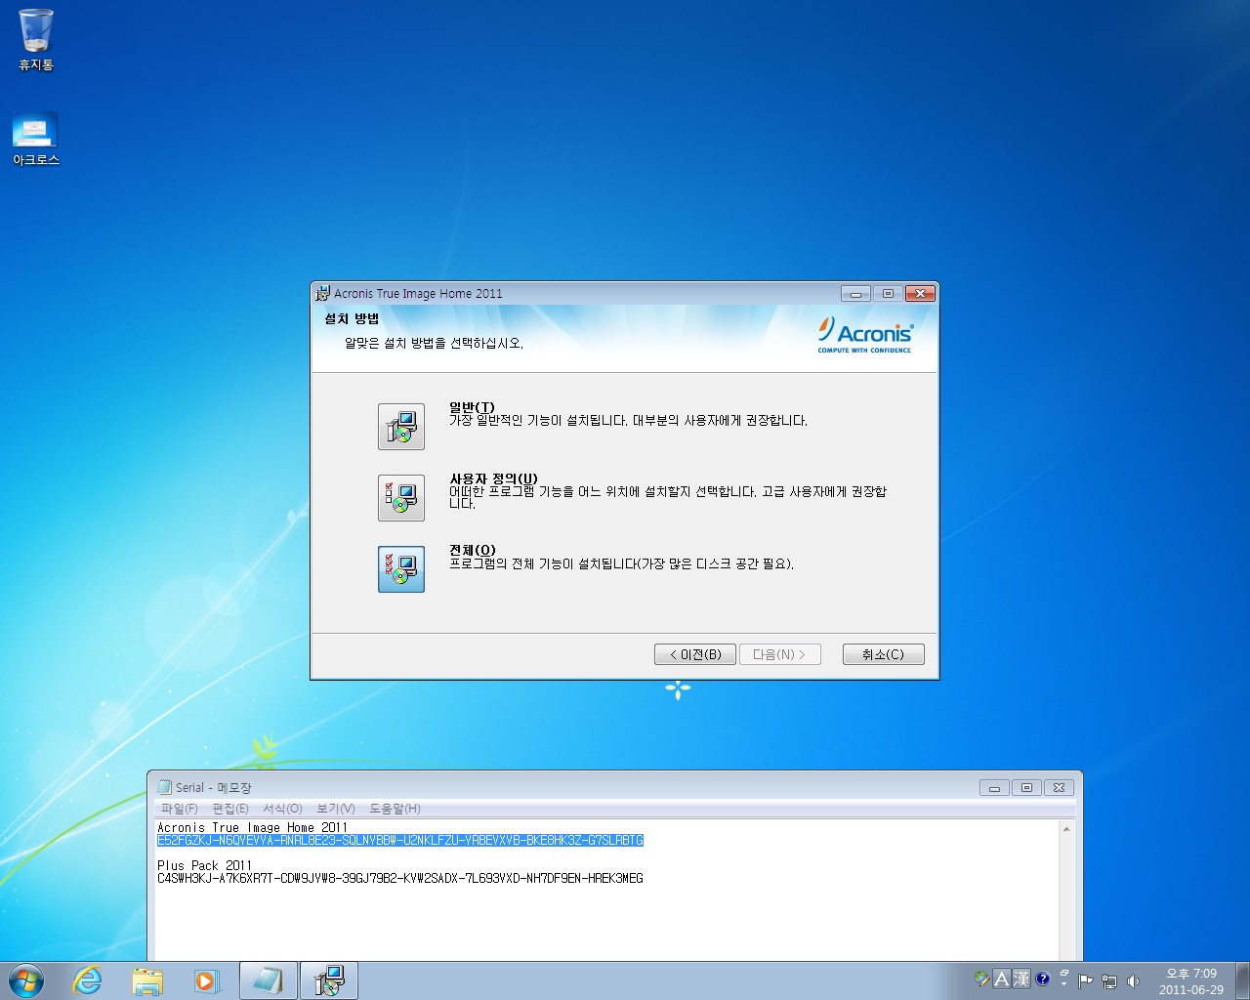Maximize the Acronis True Image installer window

tap(888, 293)
